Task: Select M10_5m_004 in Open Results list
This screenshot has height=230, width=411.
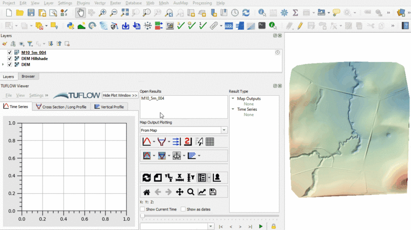Action: coord(153,98)
